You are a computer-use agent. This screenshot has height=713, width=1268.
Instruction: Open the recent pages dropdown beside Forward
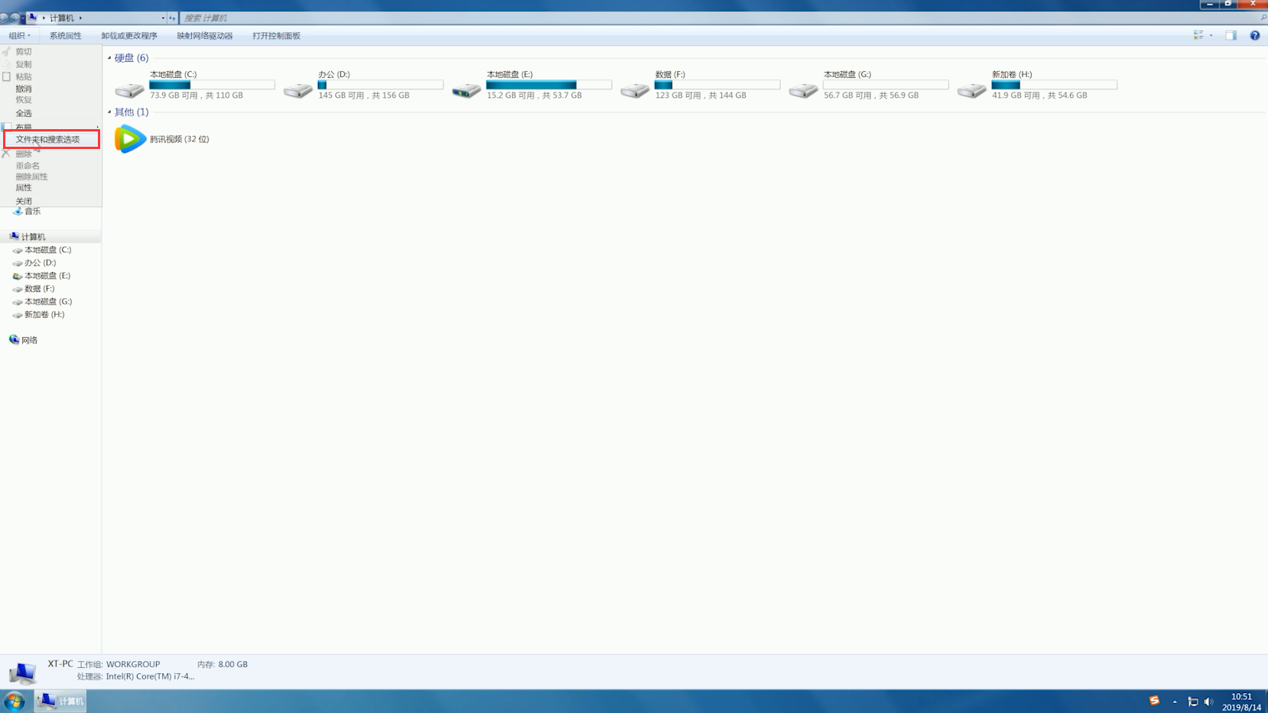pos(23,18)
